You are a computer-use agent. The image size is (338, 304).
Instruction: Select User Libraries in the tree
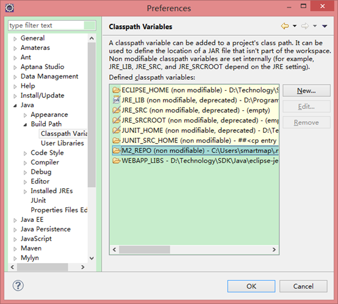[x=62, y=143]
